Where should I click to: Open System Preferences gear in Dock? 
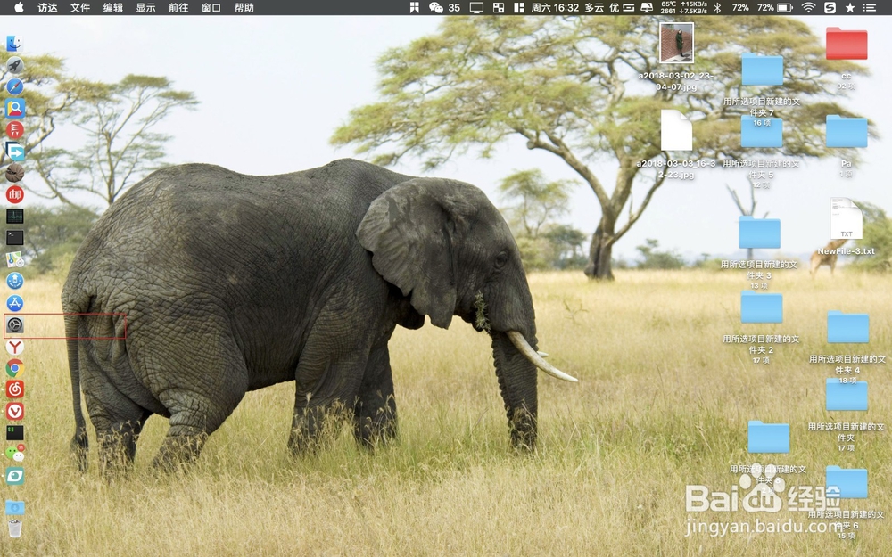[14, 325]
